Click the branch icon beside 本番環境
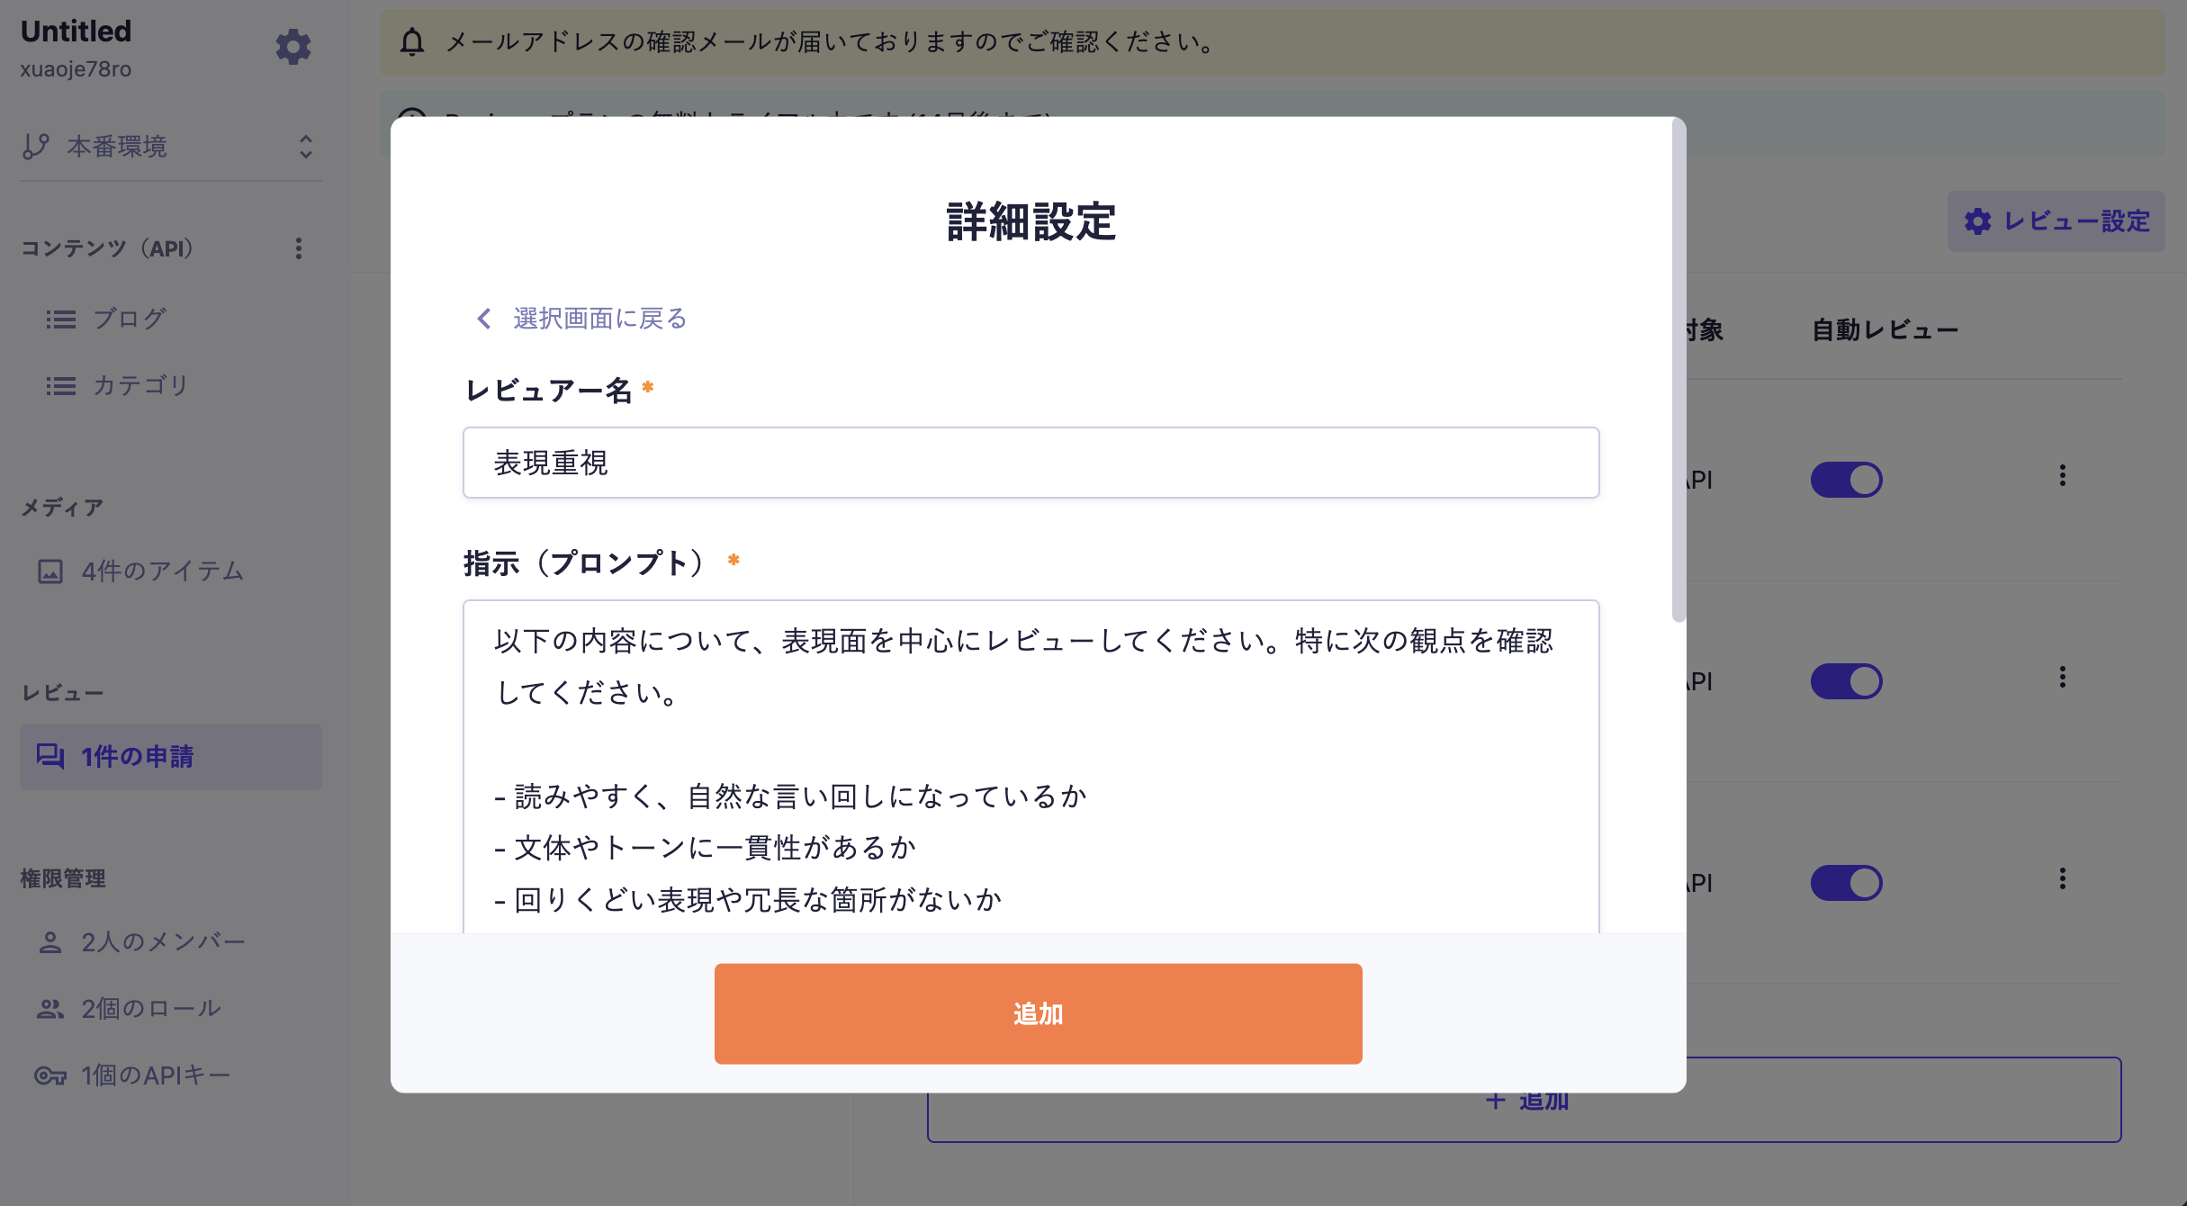The image size is (2187, 1206). (36, 147)
